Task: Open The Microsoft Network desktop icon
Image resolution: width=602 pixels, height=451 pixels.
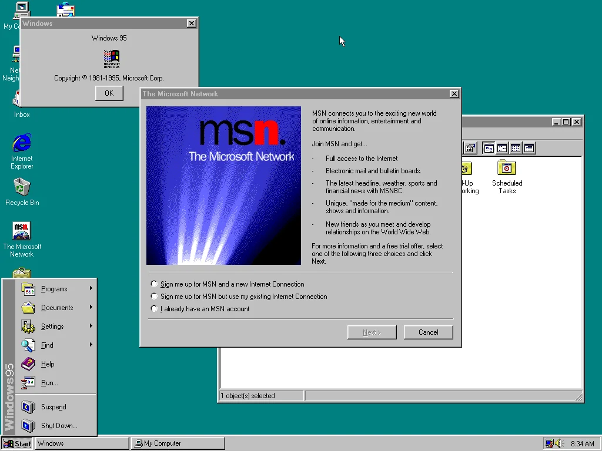Action: coord(22,231)
